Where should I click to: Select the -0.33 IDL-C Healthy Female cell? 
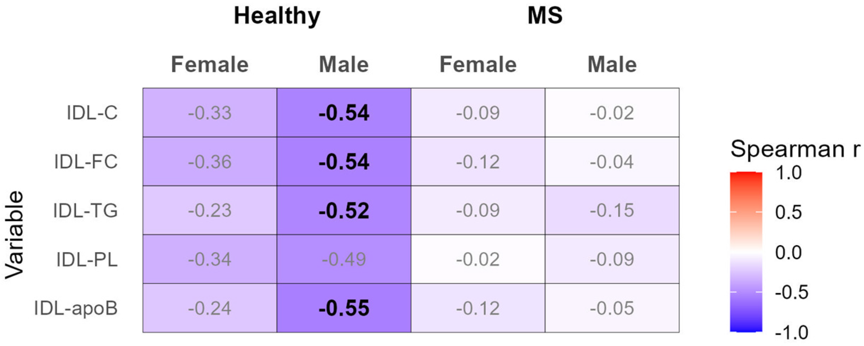[x=209, y=113]
